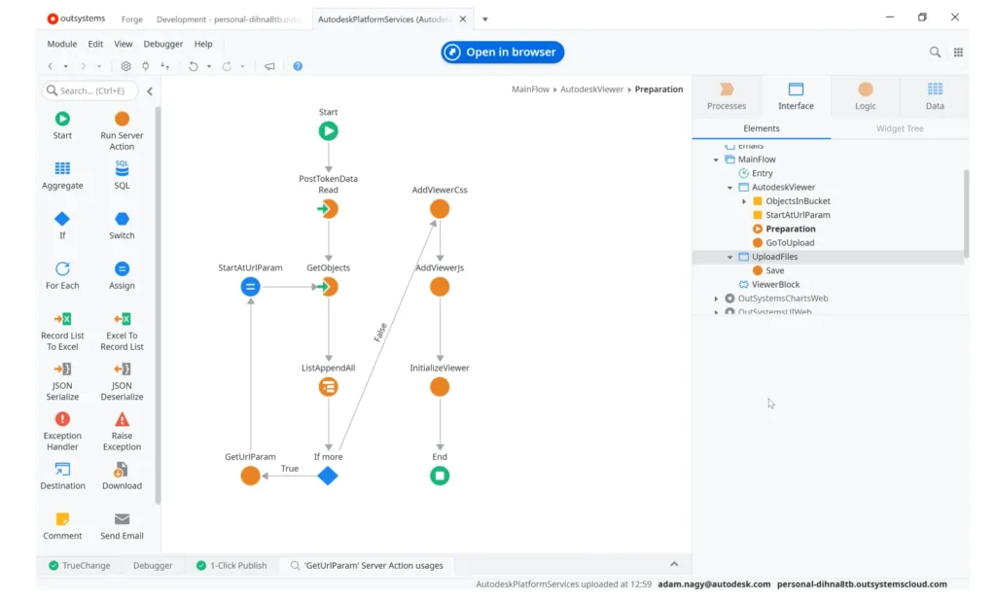Expand the OutSystemsChartsWeb tree node

tap(716, 299)
